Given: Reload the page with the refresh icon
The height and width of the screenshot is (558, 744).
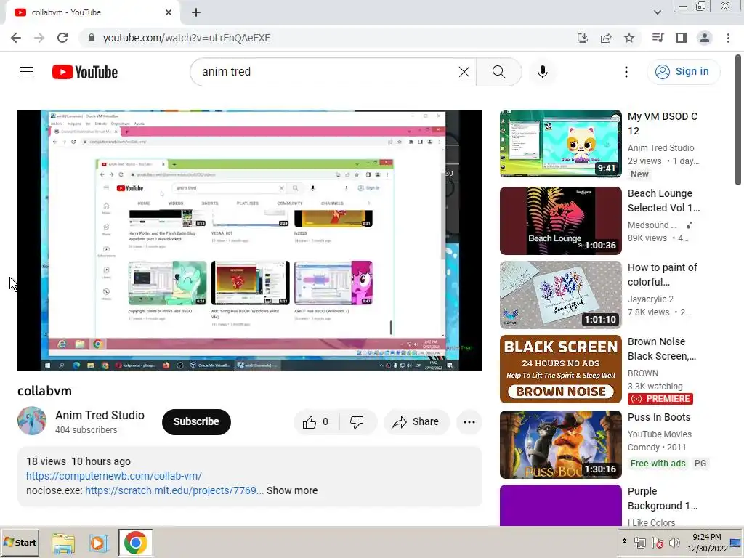Looking at the screenshot, I should pos(62,38).
